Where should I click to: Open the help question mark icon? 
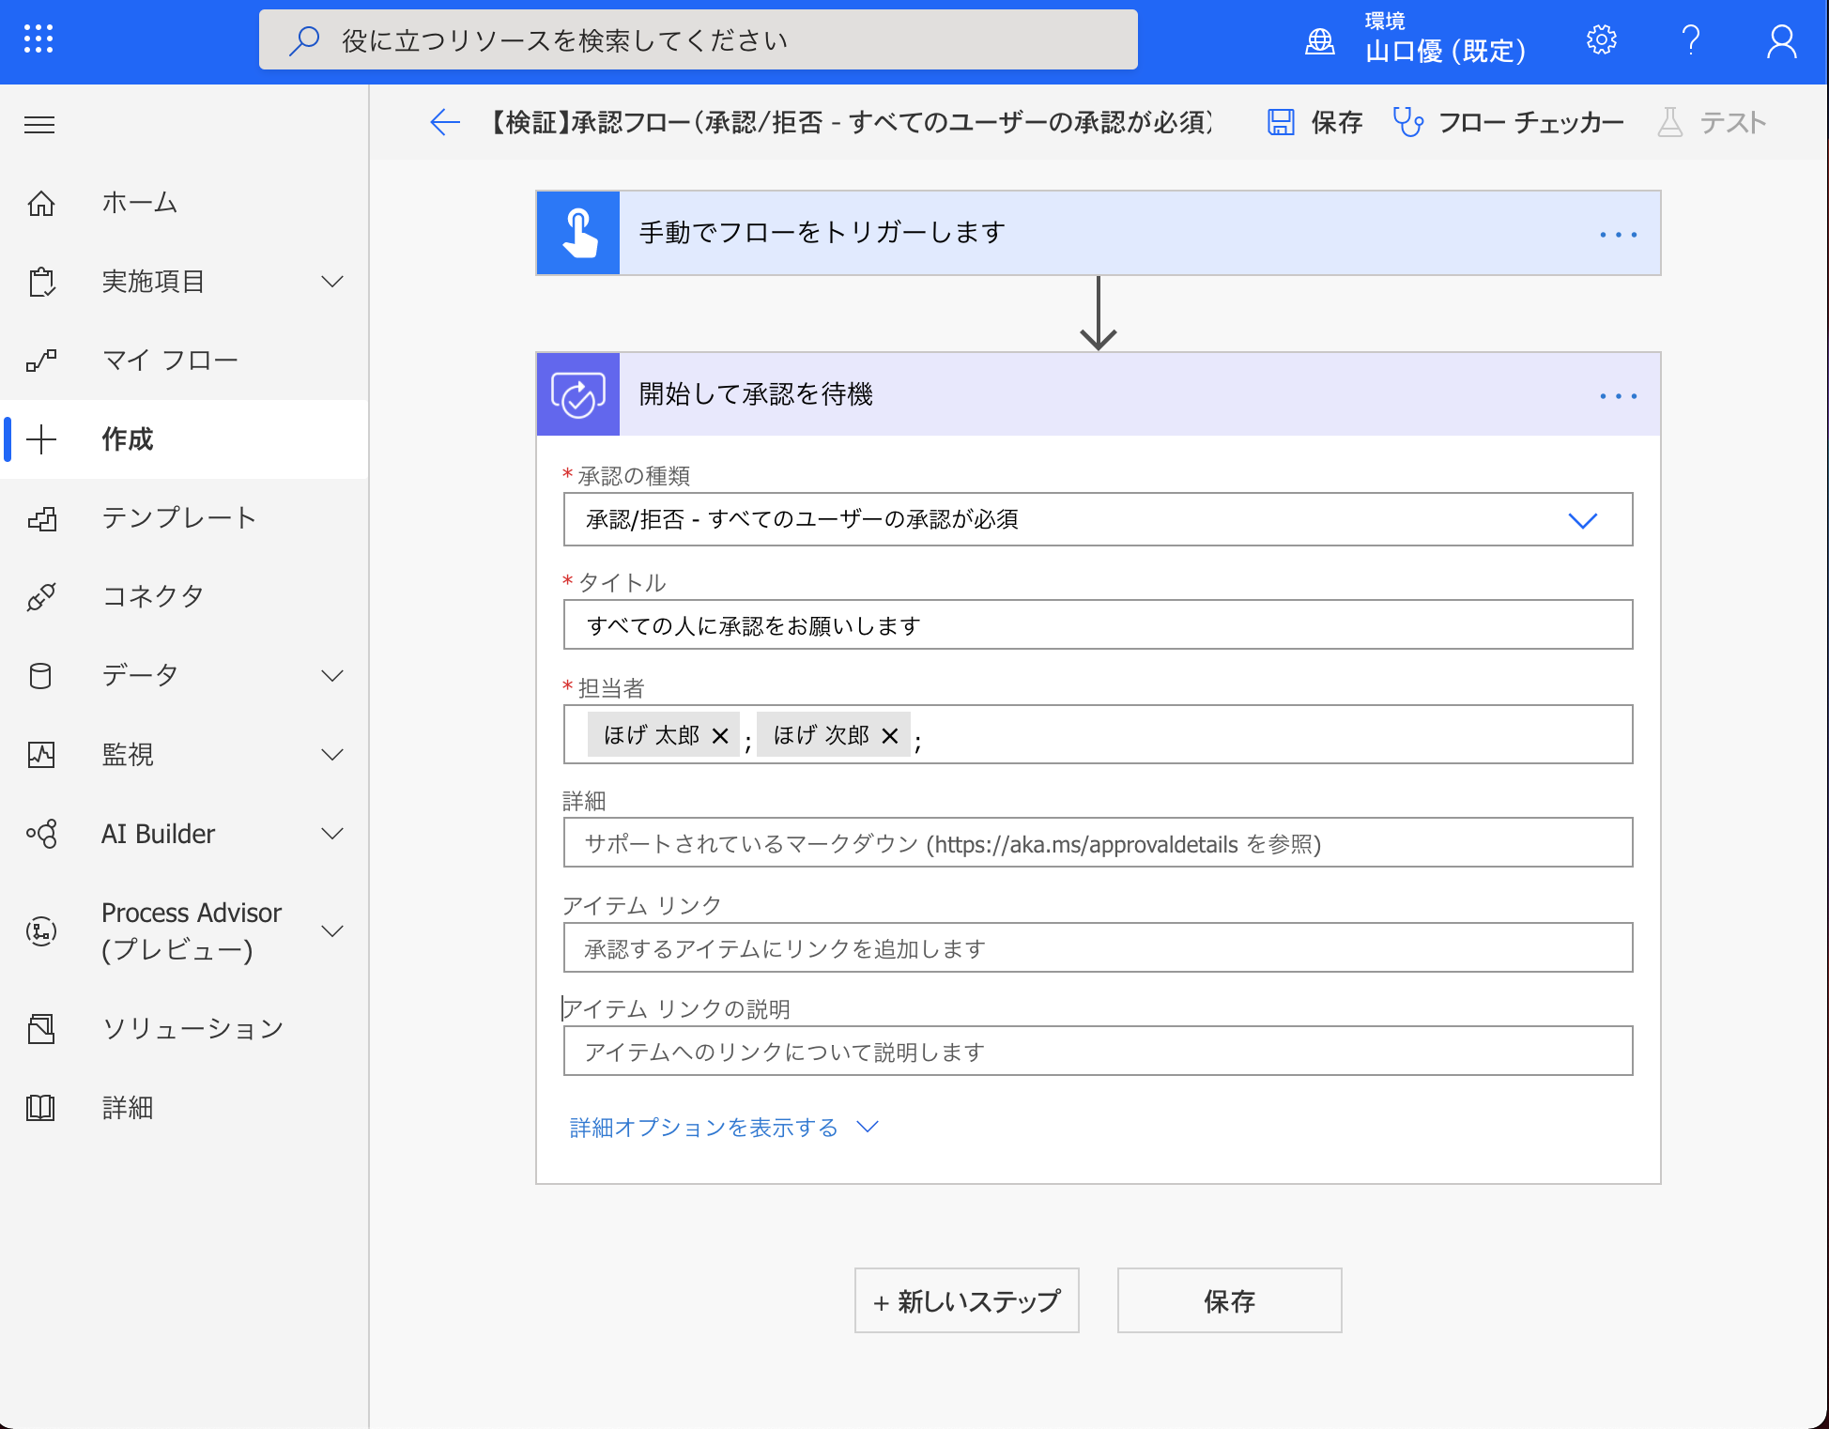(x=1692, y=39)
